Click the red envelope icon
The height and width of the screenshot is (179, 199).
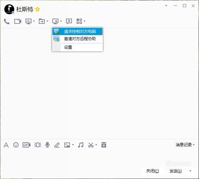coord(104,145)
